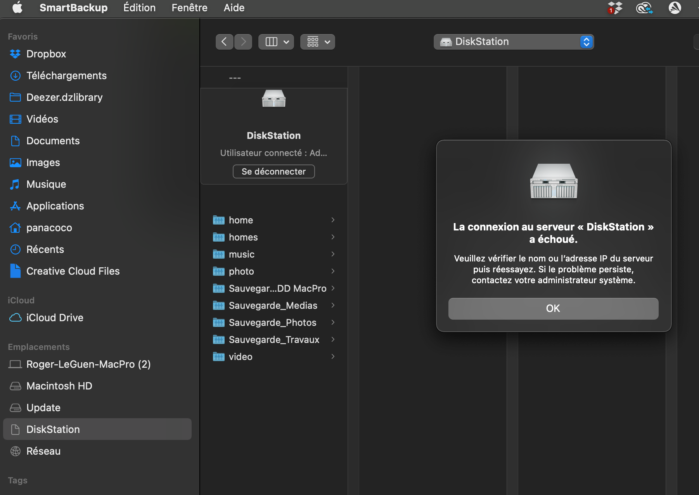The width and height of the screenshot is (699, 495).
Task: Select the Sauvegarde_Medias folder
Action: [x=273, y=305]
